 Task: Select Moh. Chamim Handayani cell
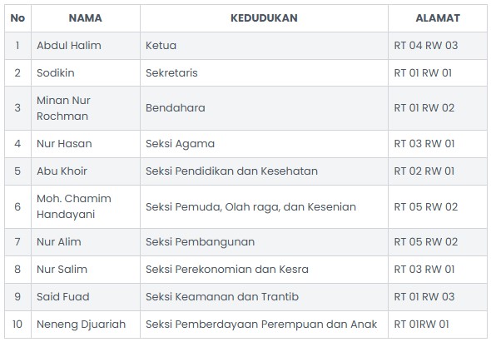point(86,206)
